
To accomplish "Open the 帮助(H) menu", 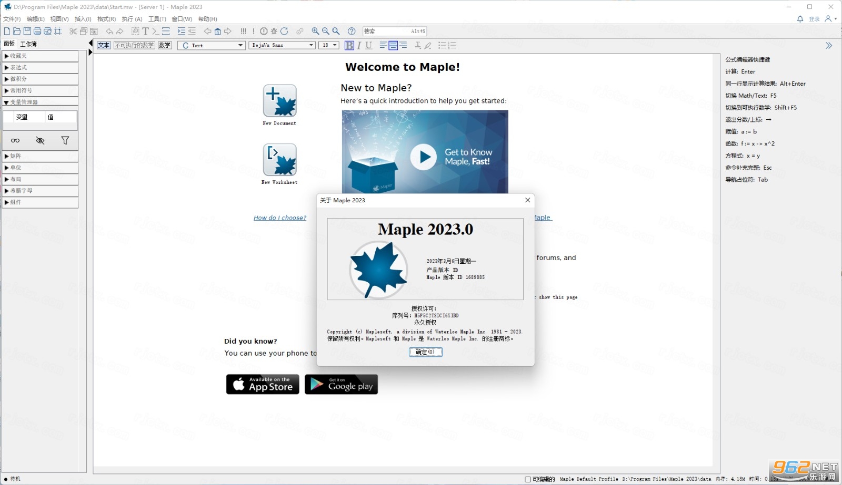I will tap(208, 19).
